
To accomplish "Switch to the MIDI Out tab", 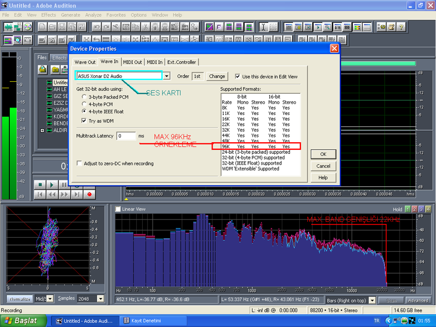I will (x=132, y=62).
